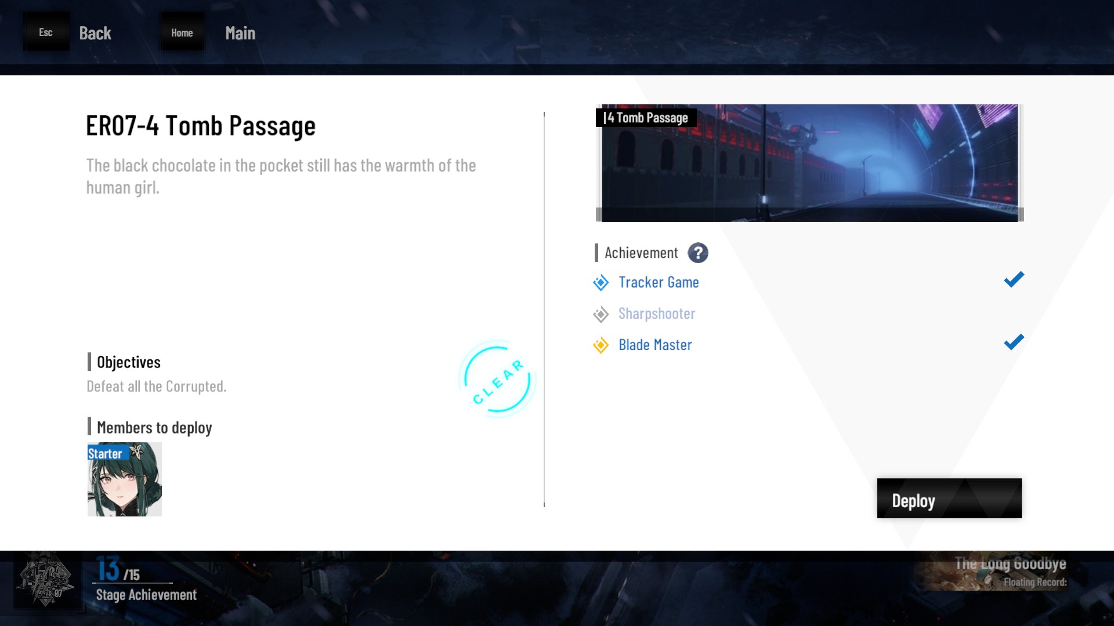Viewport: 1114px width, 626px height.
Task: Click the Tracker Game achievement label
Action: pyautogui.click(x=659, y=282)
